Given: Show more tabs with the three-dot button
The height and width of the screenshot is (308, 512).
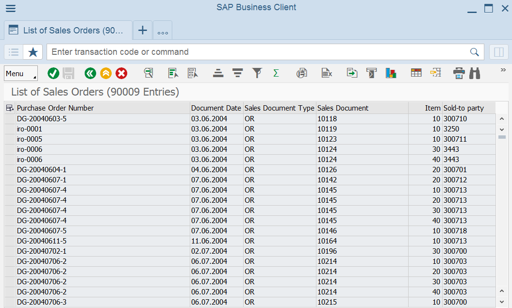Looking at the screenshot, I should [163, 31].
